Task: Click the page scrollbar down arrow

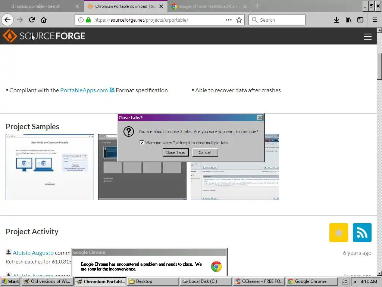Action: (379, 273)
